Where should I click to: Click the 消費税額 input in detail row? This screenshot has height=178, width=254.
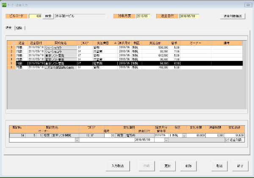215,135
